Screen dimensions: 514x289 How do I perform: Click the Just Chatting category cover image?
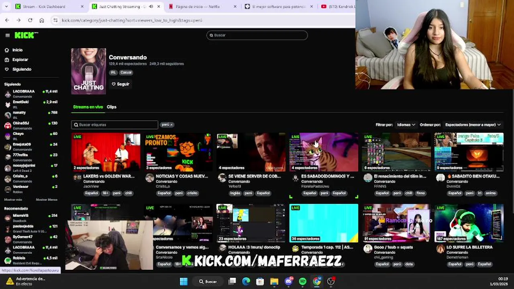(x=89, y=71)
